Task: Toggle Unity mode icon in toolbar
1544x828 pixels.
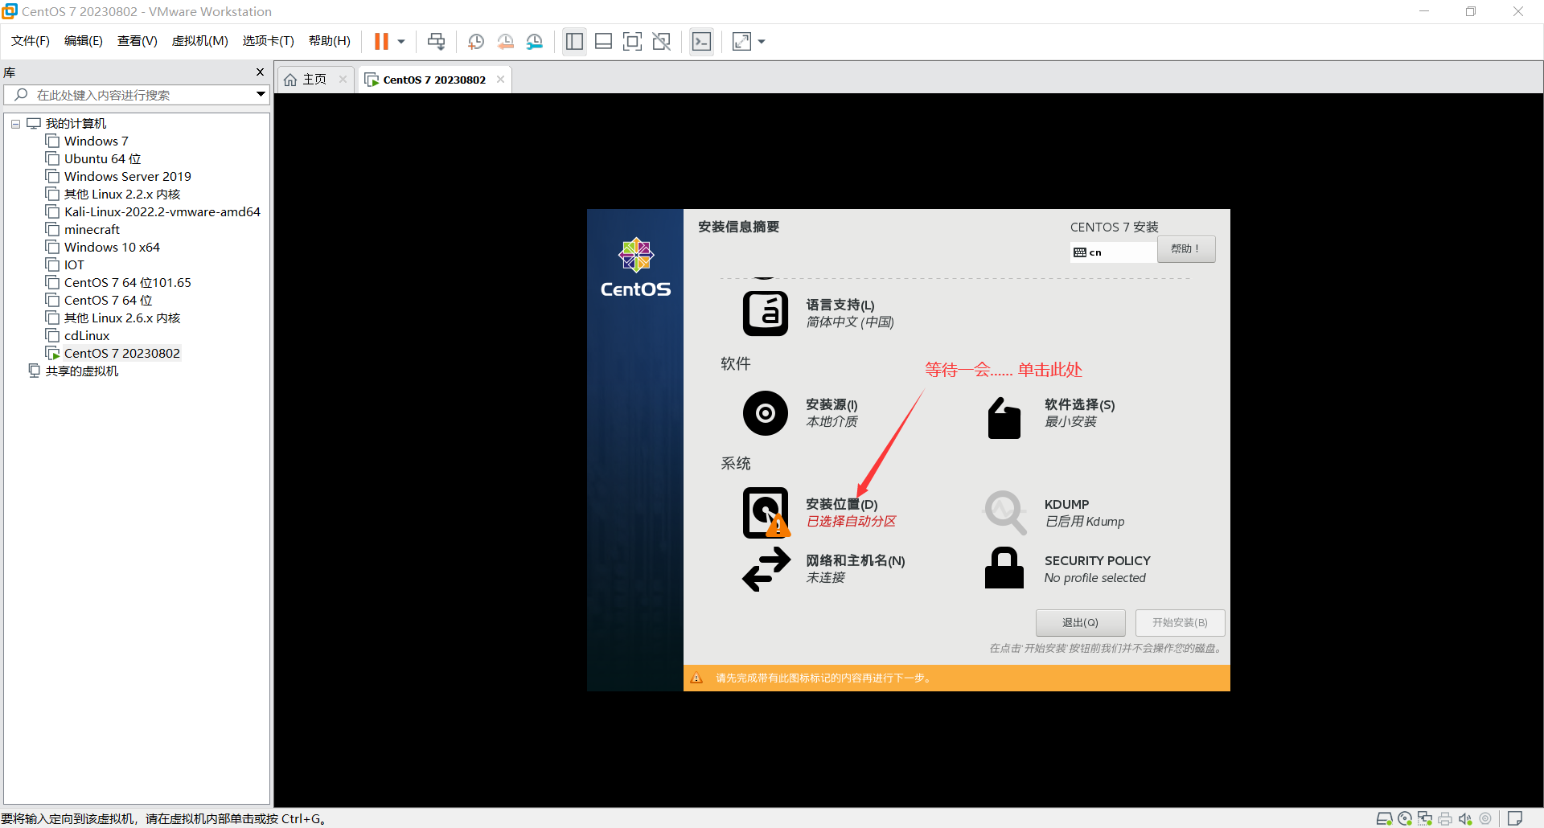Action: point(661,42)
